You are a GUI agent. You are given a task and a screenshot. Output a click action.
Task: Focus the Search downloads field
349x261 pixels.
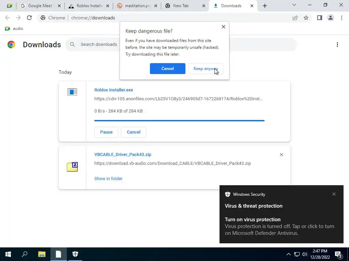pos(181,45)
